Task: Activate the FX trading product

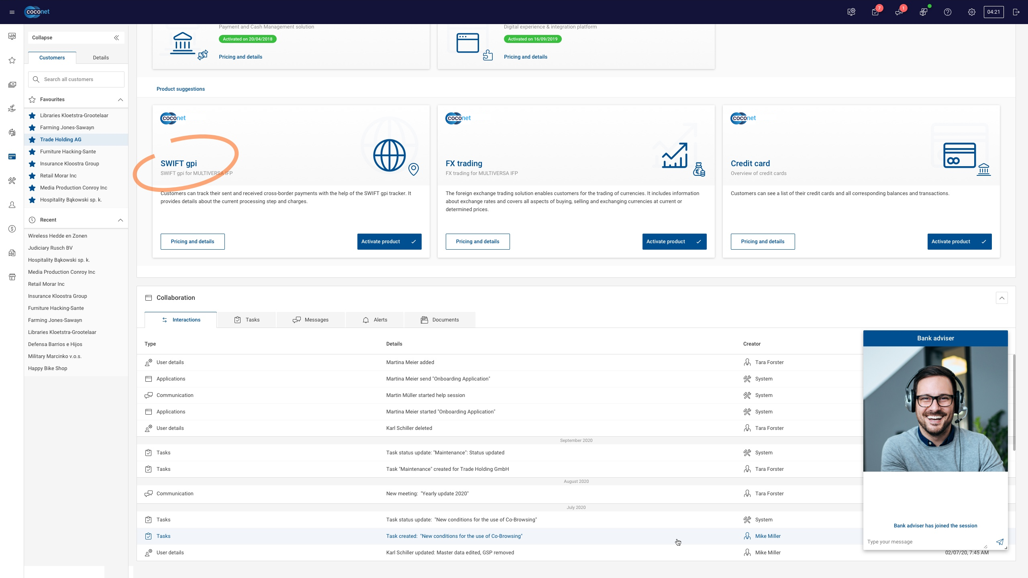Action: point(675,242)
